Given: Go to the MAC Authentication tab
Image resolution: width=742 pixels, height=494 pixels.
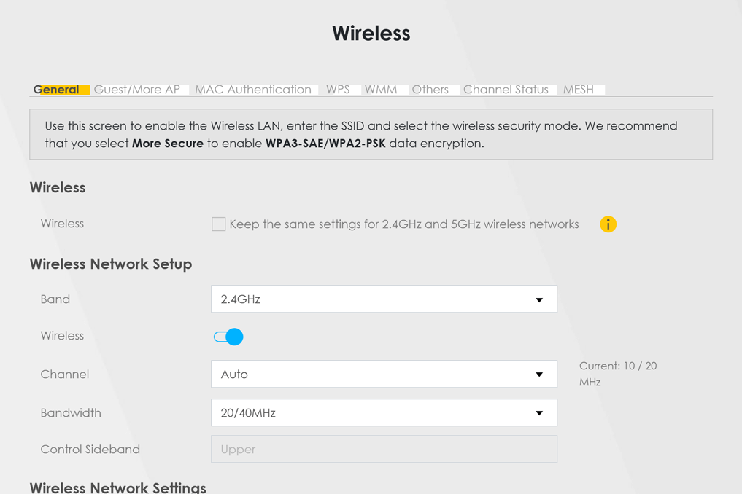Looking at the screenshot, I should pyautogui.click(x=252, y=90).
